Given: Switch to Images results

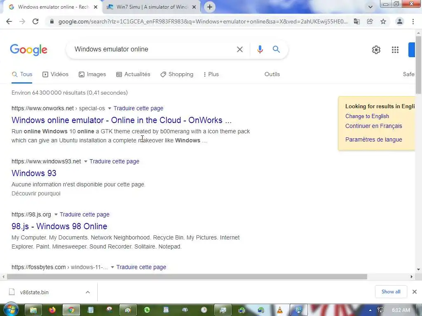Looking at the screenshot, I should click(92, 74).
